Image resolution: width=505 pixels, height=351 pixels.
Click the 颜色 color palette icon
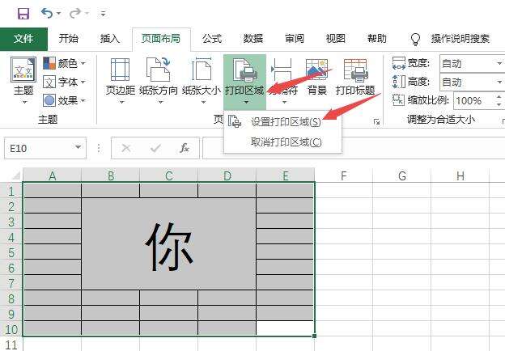point(49,63)
